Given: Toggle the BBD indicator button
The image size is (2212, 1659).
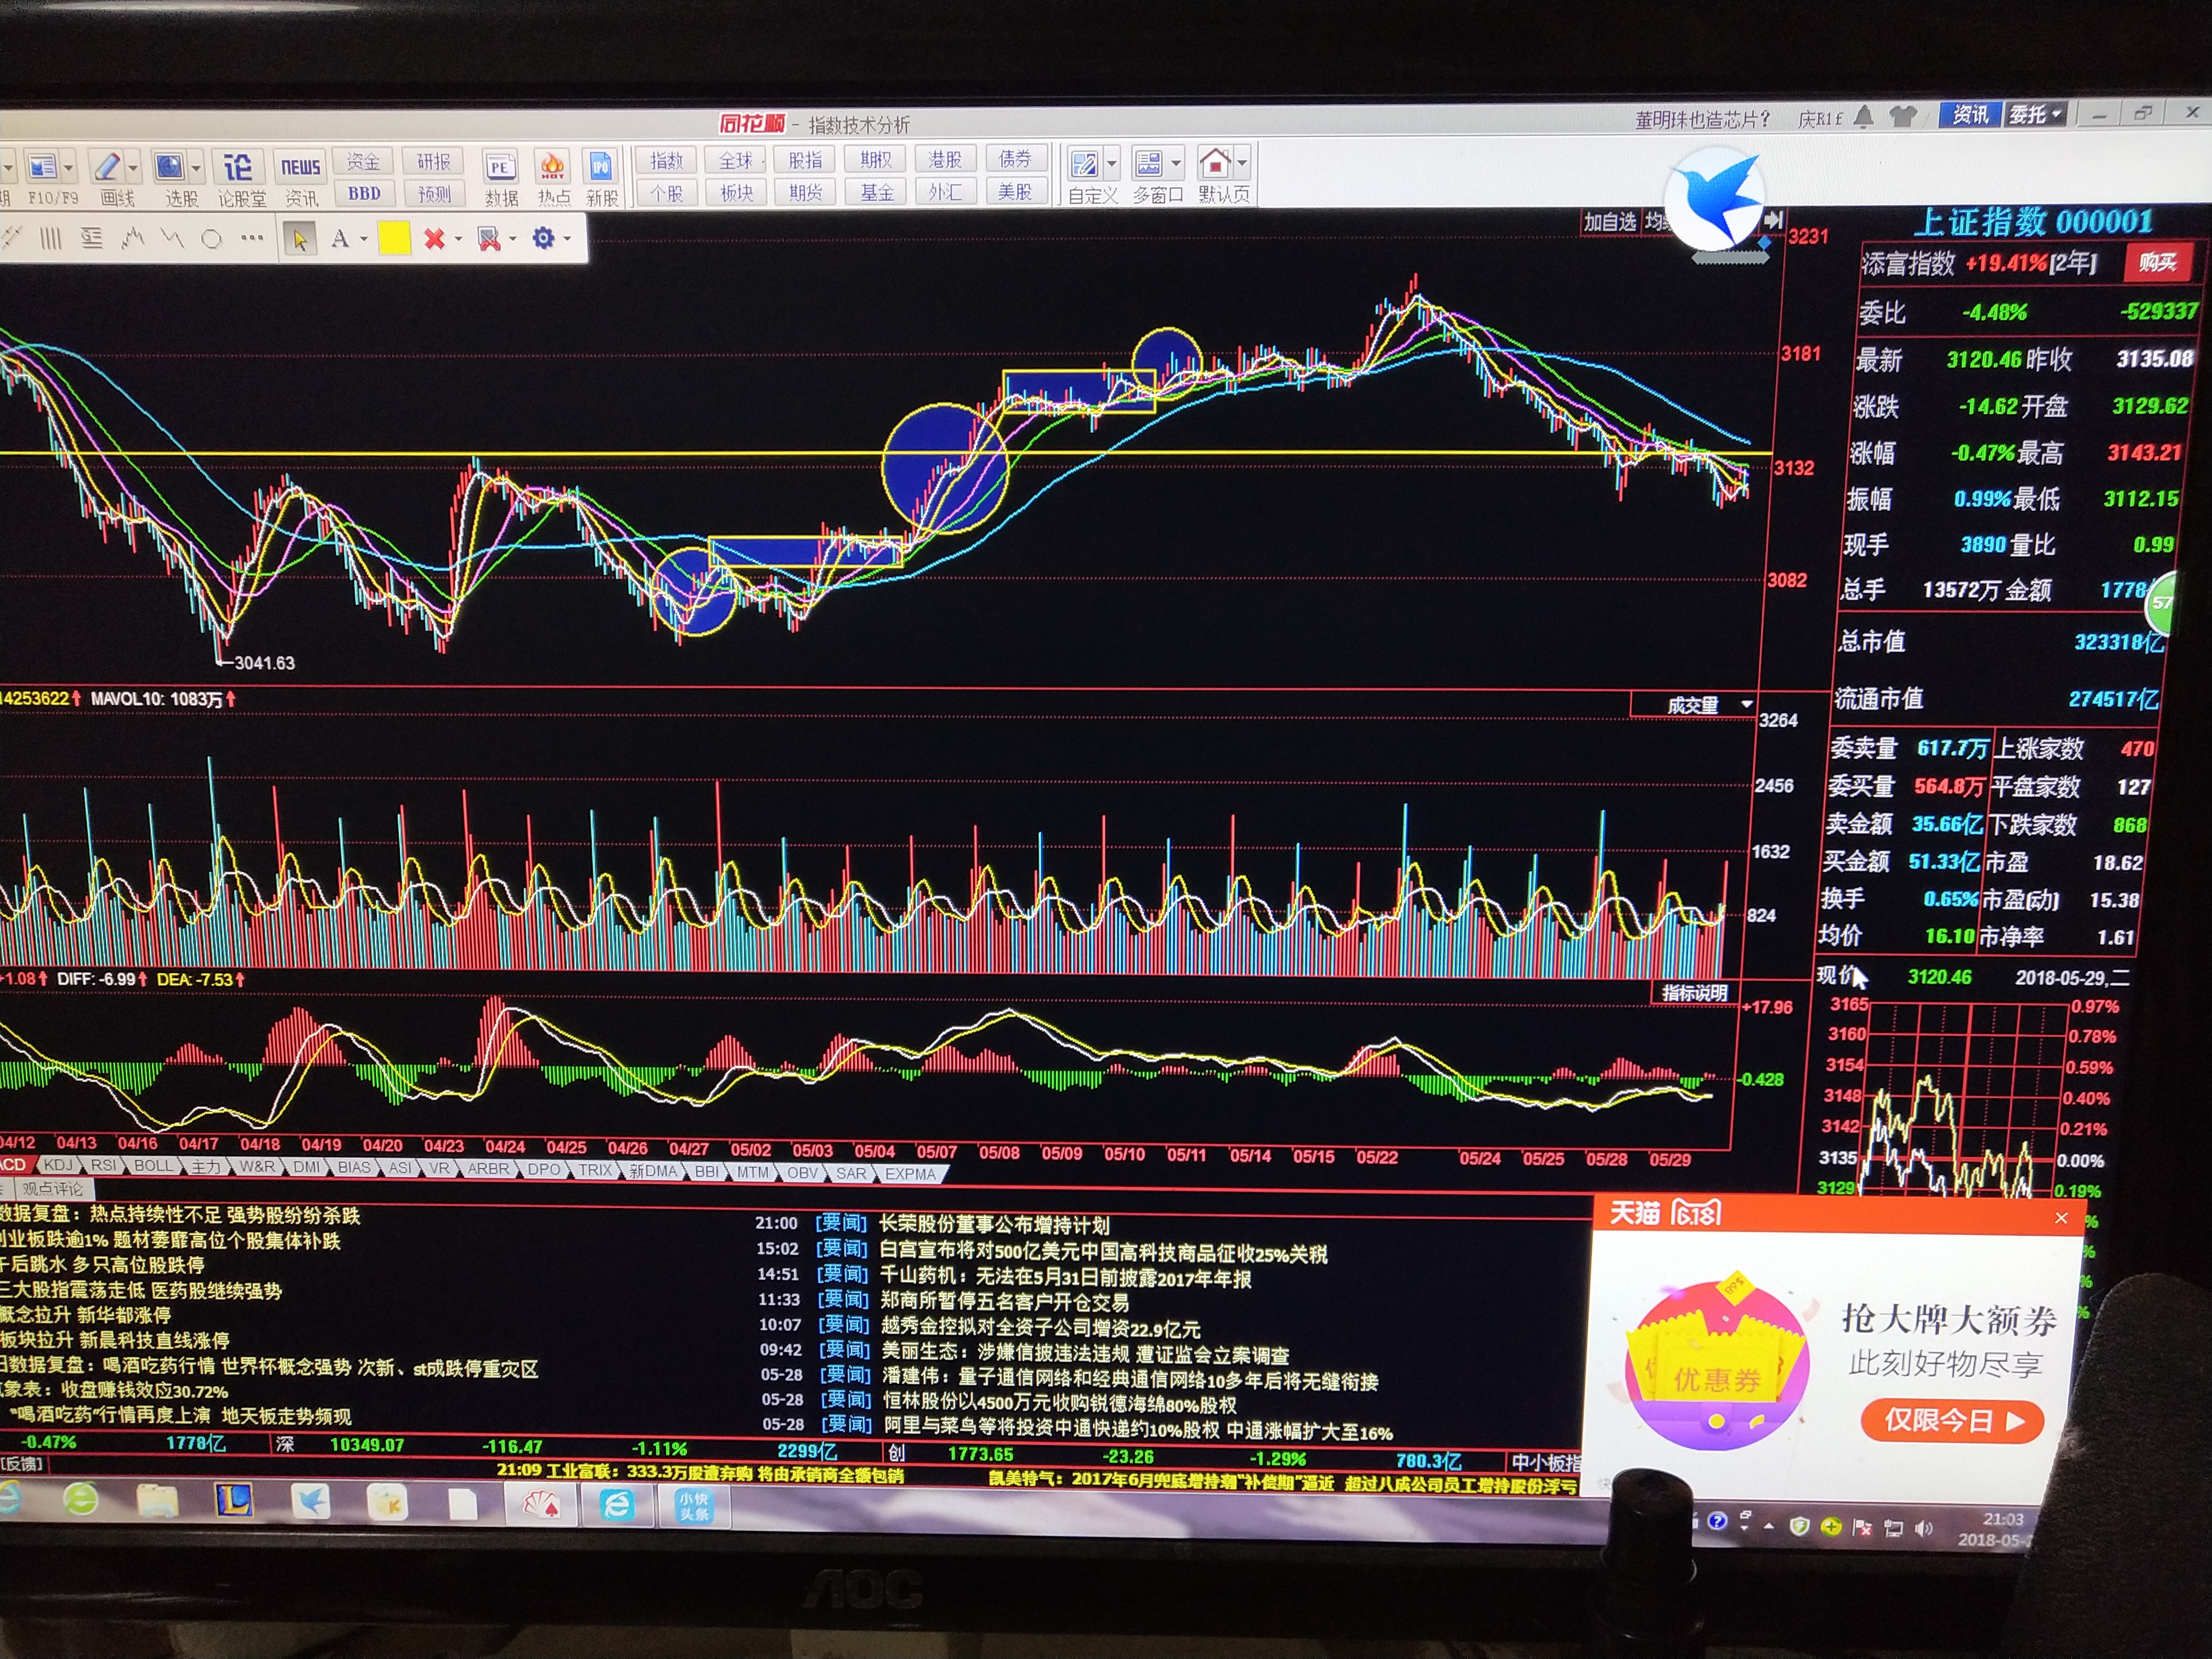Looking at the screenshot, I should pos(364,194).
